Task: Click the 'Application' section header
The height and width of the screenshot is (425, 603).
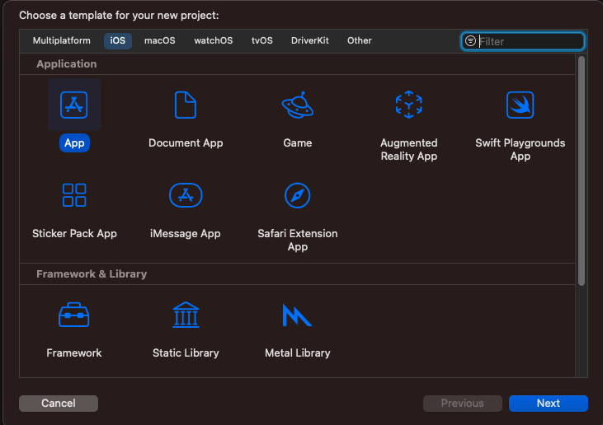Action: click(x=67, y=63)
